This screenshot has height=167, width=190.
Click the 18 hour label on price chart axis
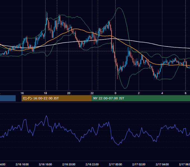point(46,93)
